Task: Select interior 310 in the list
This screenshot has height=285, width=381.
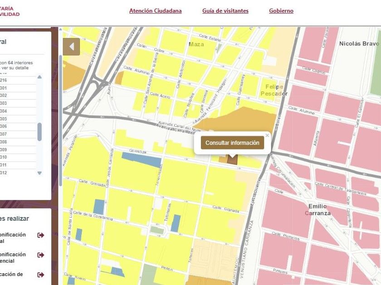Action: (17, 157)
